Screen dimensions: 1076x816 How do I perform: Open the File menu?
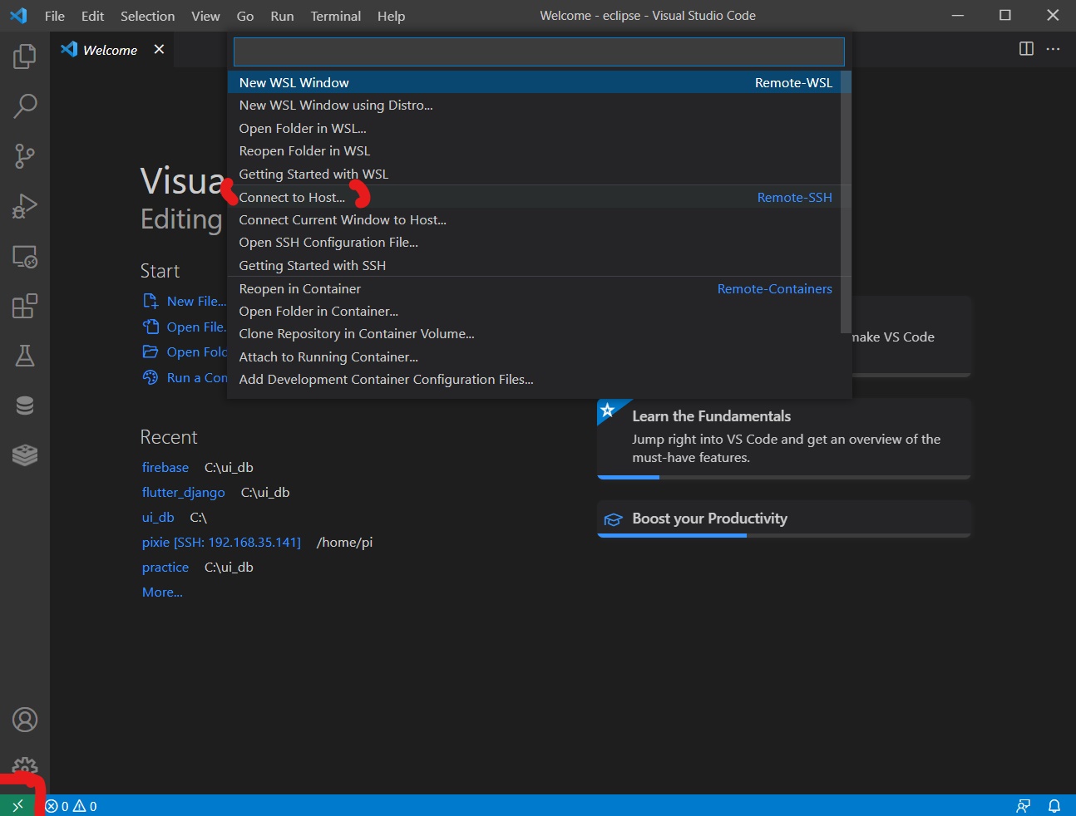click(x=55, y=16)
